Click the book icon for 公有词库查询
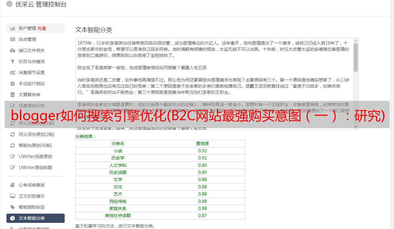The width and height of the screenshot is (394, 229). click(13, 185)
